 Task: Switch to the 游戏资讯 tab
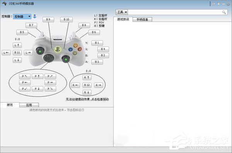click(x=123, y=19)
